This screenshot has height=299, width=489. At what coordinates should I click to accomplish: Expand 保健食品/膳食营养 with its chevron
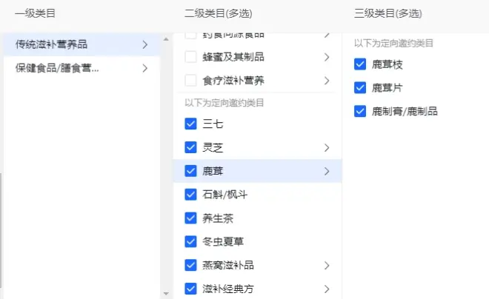(144, 68)
